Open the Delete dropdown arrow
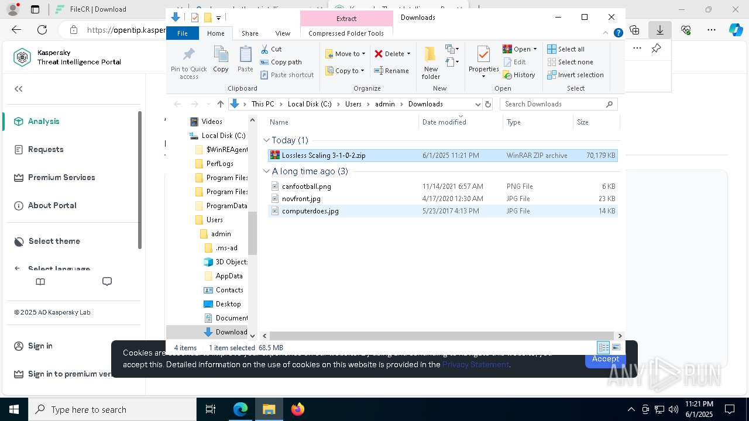Viewport: 749px width, 421px height. [408, 54]
